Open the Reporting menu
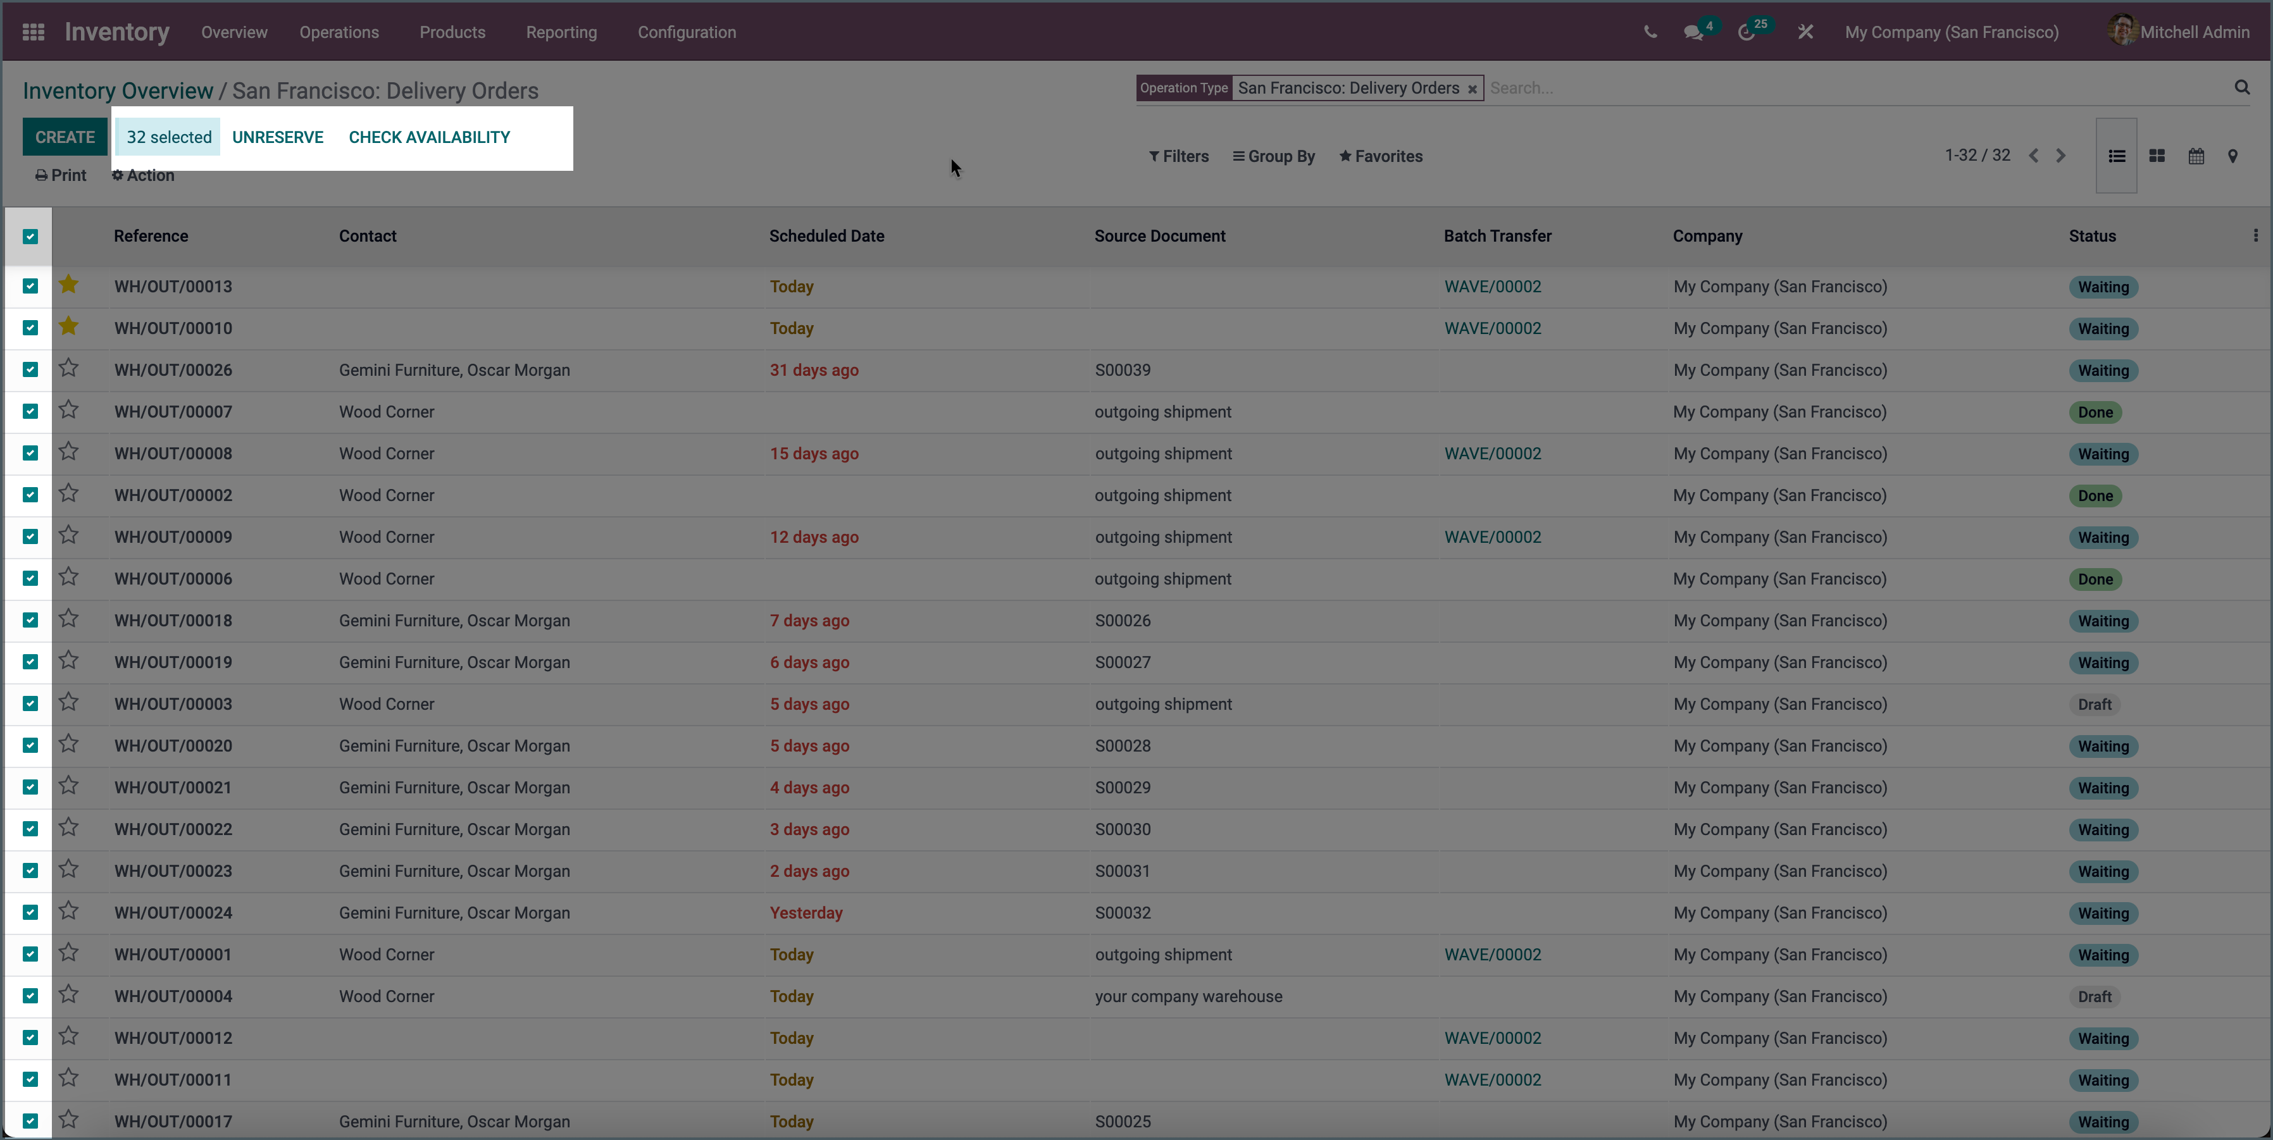The width and height of the screenshot is (2273, 1140). pos(561,32)
